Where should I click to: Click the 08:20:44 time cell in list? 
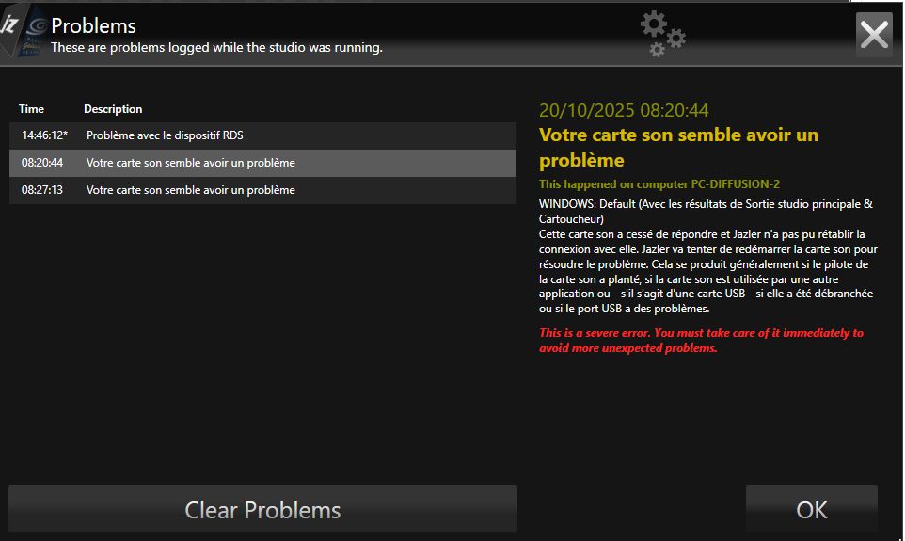tap(42, 163)
